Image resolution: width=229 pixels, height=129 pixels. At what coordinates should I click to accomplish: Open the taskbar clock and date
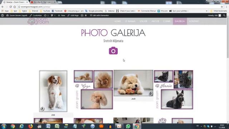[222, 126]
